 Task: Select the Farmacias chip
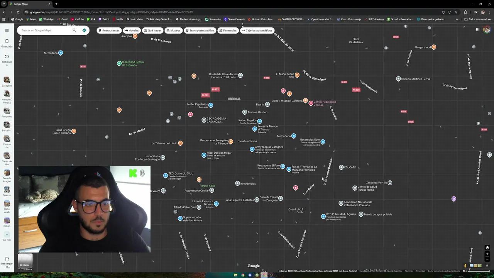tap(228, 30)
